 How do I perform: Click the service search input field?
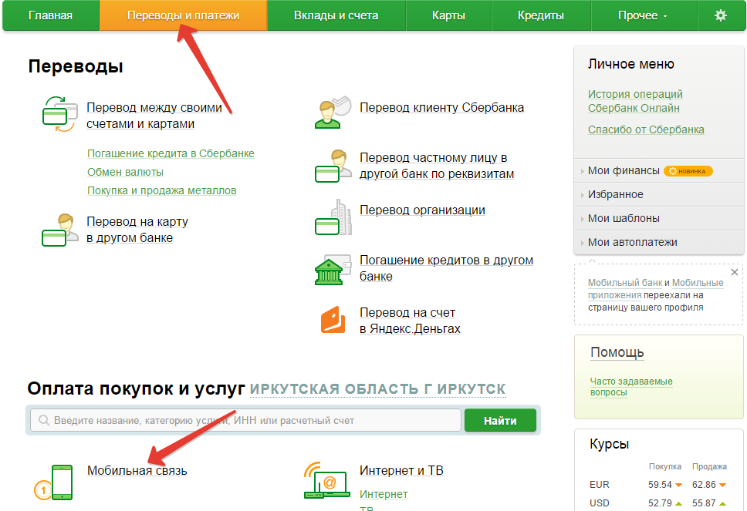point(232,419)
